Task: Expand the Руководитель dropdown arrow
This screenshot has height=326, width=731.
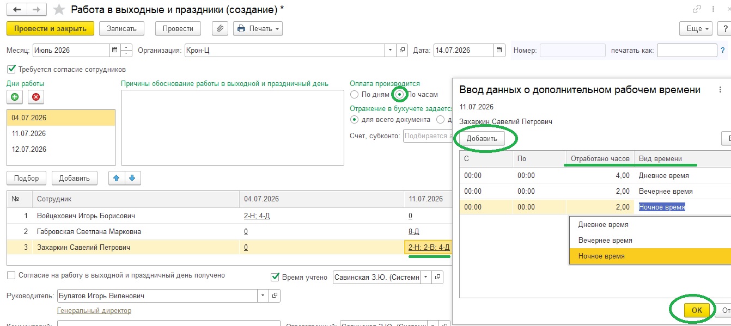Action: pos(263,296)
